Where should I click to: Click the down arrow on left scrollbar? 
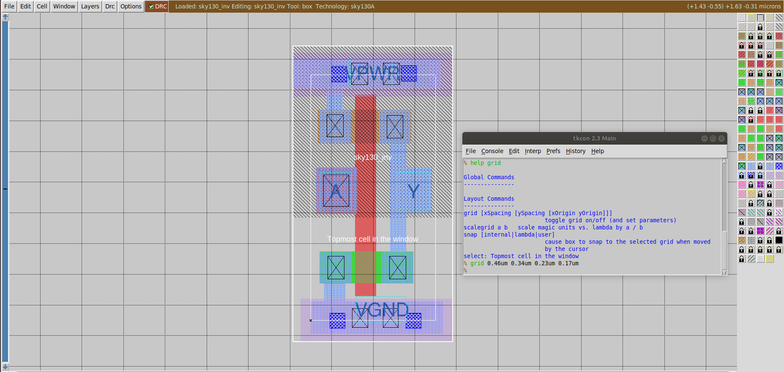click(5, 367)
